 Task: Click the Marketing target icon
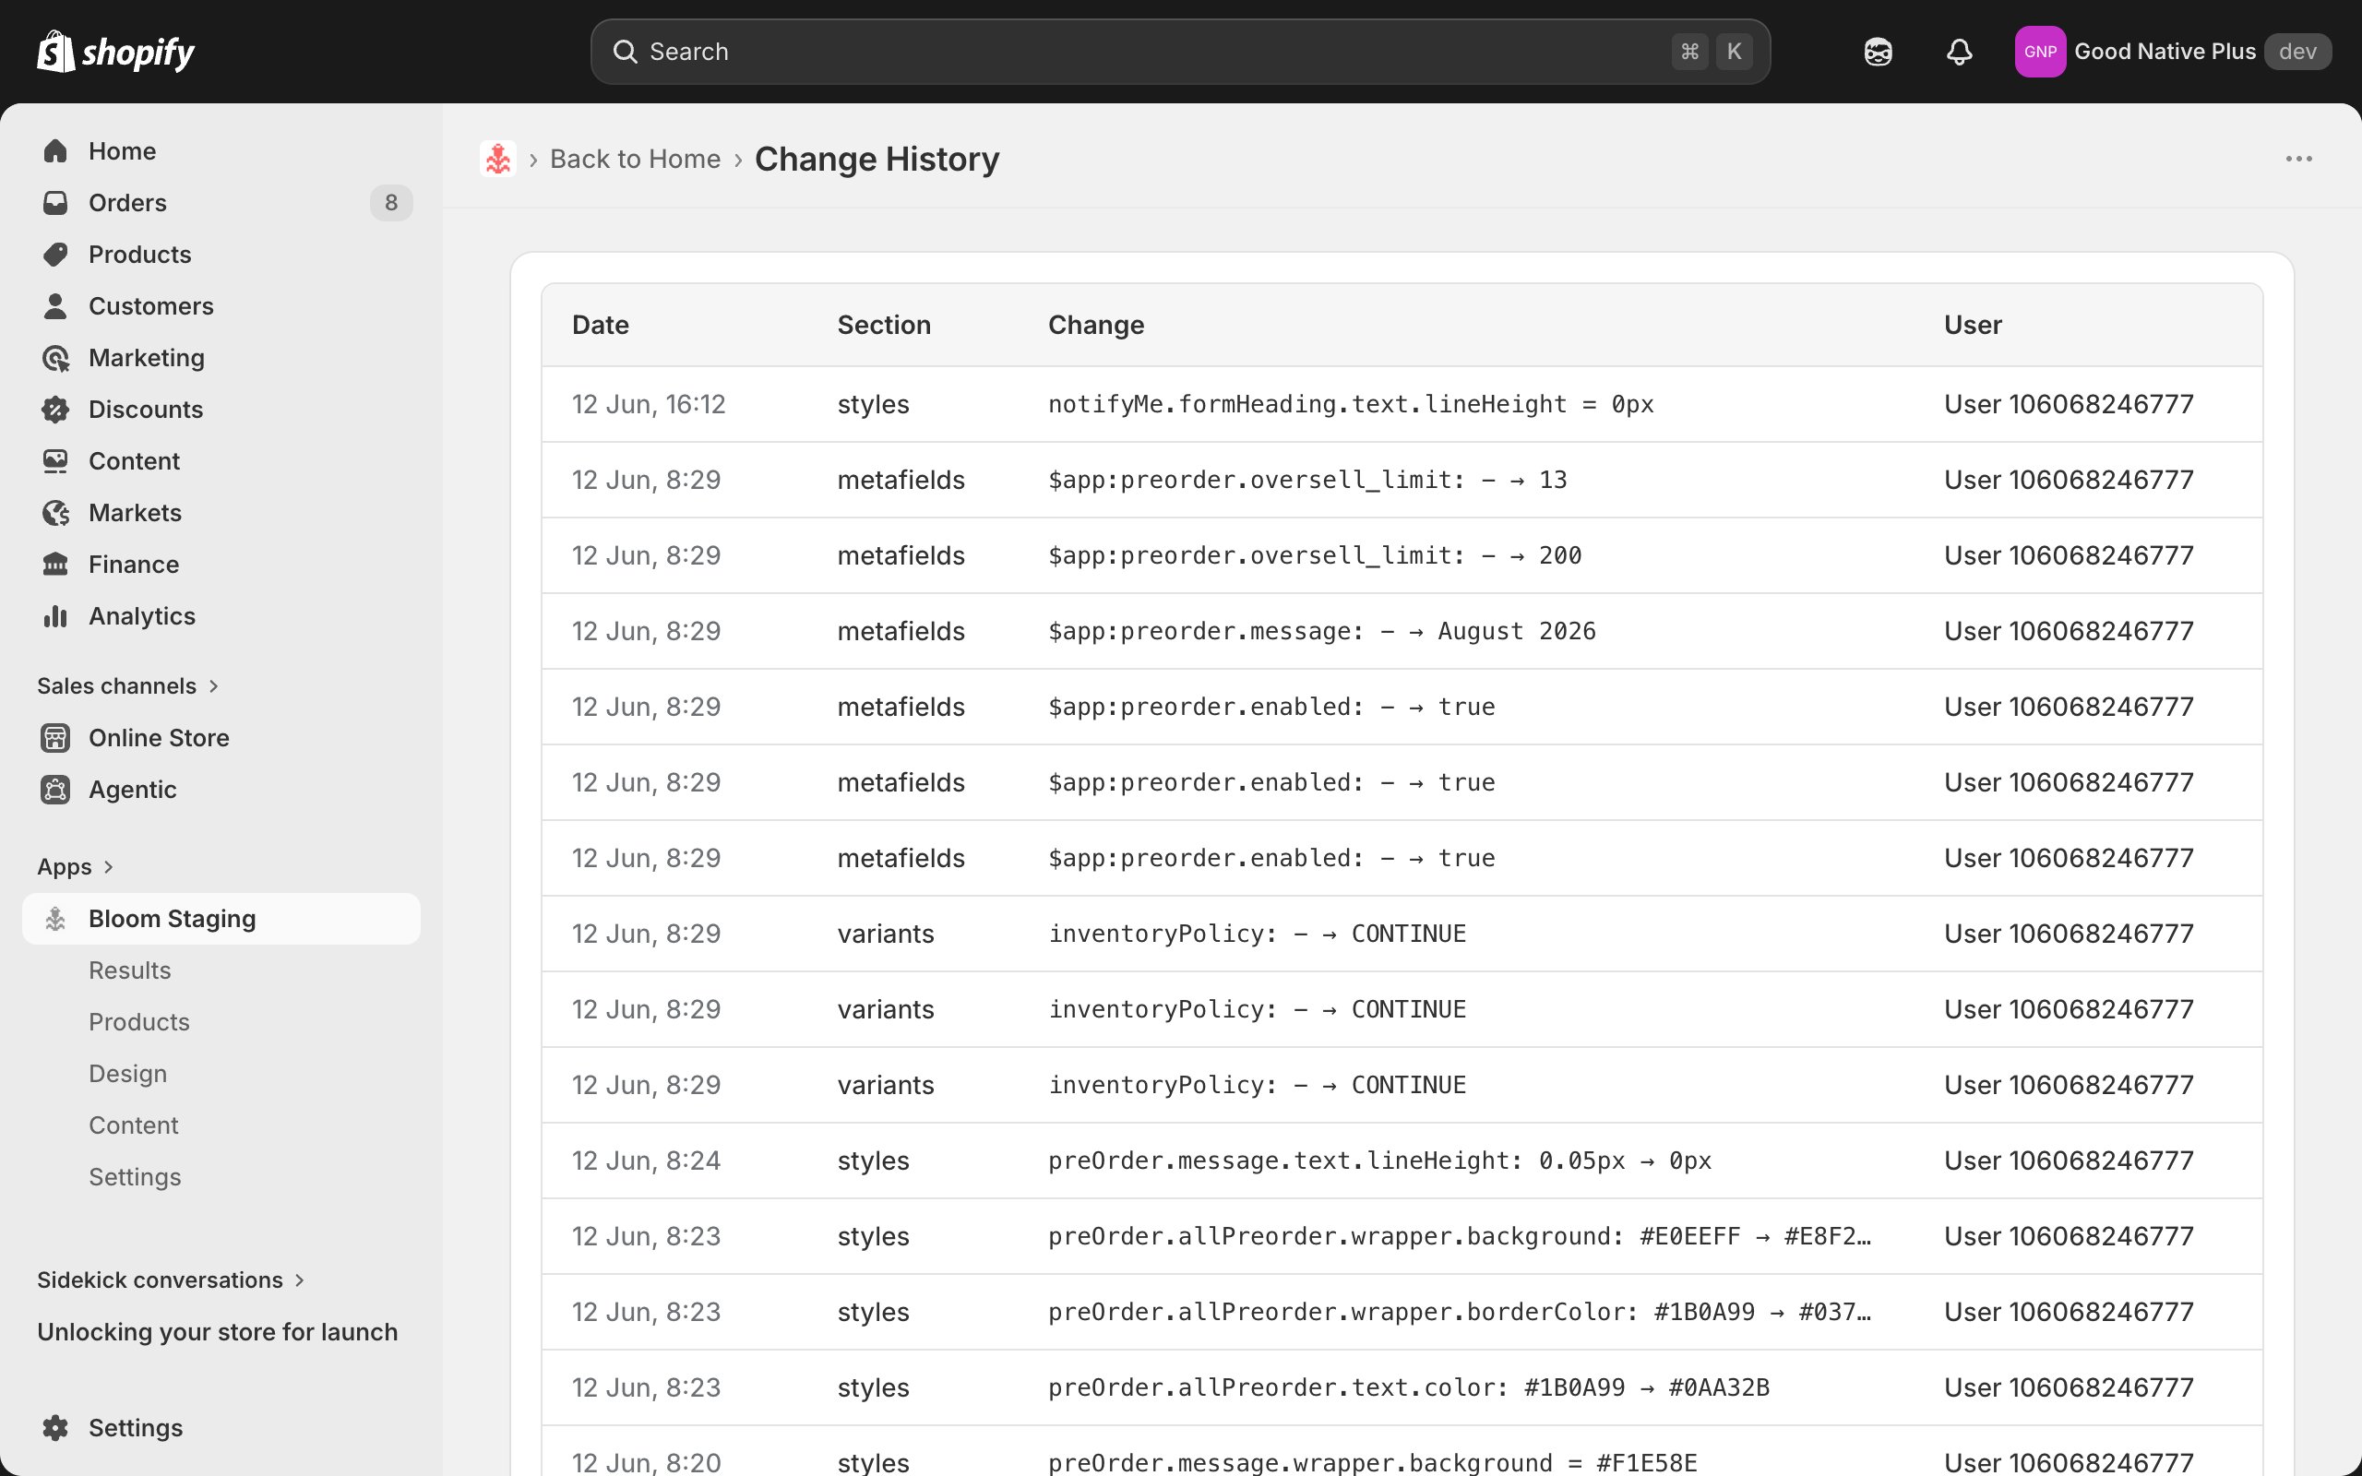click(x=55, y=358)
